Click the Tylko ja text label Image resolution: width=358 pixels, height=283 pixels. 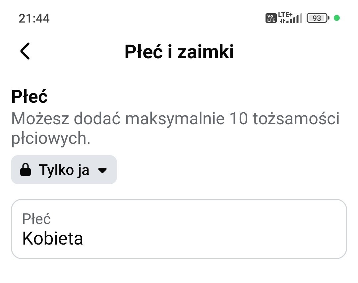click(64, 170)
